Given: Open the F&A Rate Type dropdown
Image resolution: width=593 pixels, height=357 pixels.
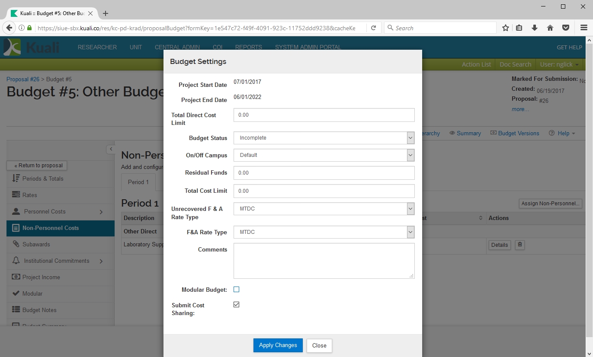Looking at the screenshot, I should click(324, 232).
